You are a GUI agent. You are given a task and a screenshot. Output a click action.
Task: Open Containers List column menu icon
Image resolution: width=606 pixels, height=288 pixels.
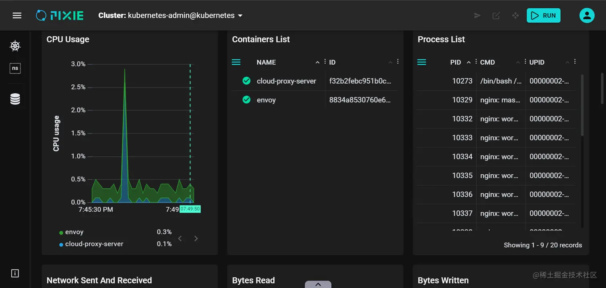click(x=236, y=62)
